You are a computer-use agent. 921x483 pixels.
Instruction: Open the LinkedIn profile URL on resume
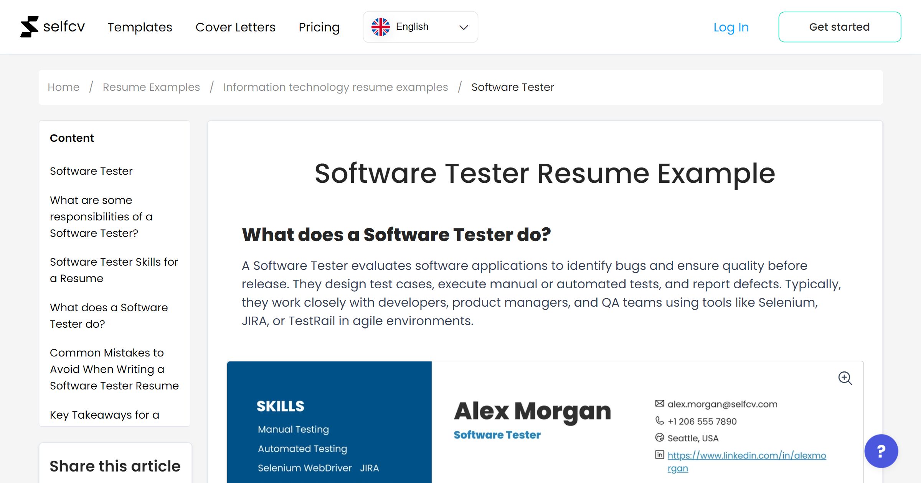[746, 462]
